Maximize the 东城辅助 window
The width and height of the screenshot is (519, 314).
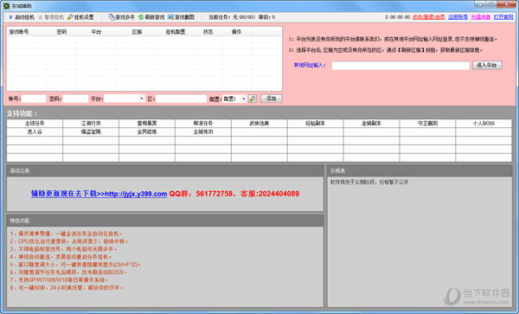pos(491,4)
